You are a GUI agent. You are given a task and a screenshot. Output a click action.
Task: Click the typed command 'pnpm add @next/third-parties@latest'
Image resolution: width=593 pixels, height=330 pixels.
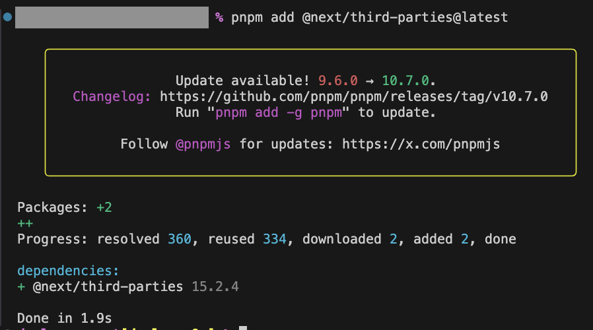pos(370,17)
